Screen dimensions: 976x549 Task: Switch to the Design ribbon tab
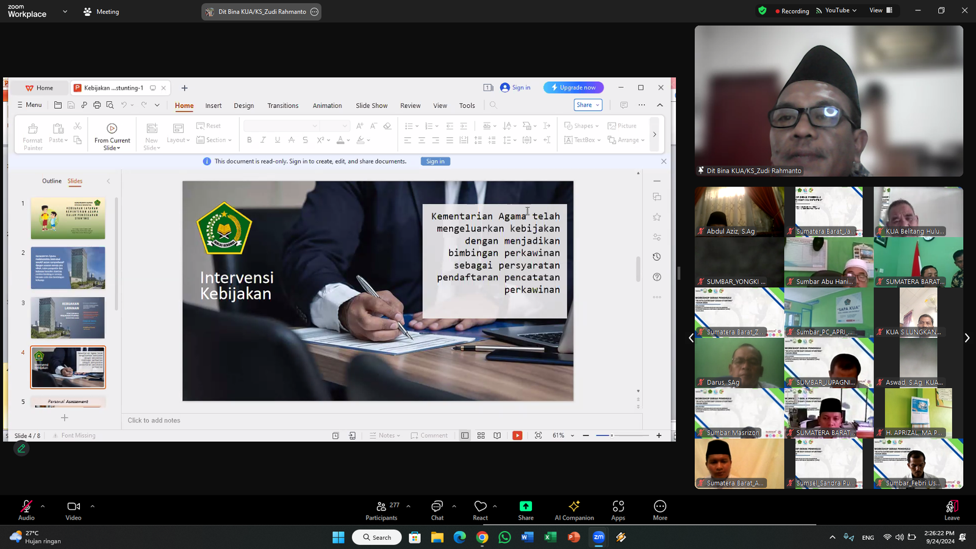[x=244, y=106]
